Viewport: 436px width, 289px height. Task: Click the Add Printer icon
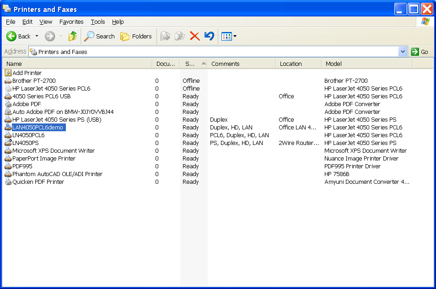(x=8, y=73)
